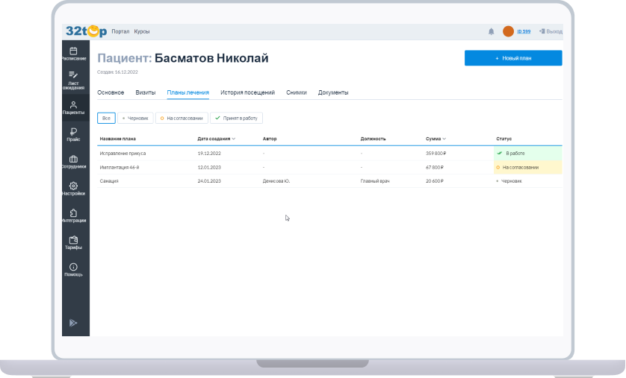The height and width of the screenshot is (378, 626).
Task: Click the Должность column header
Action: point(373,139)
